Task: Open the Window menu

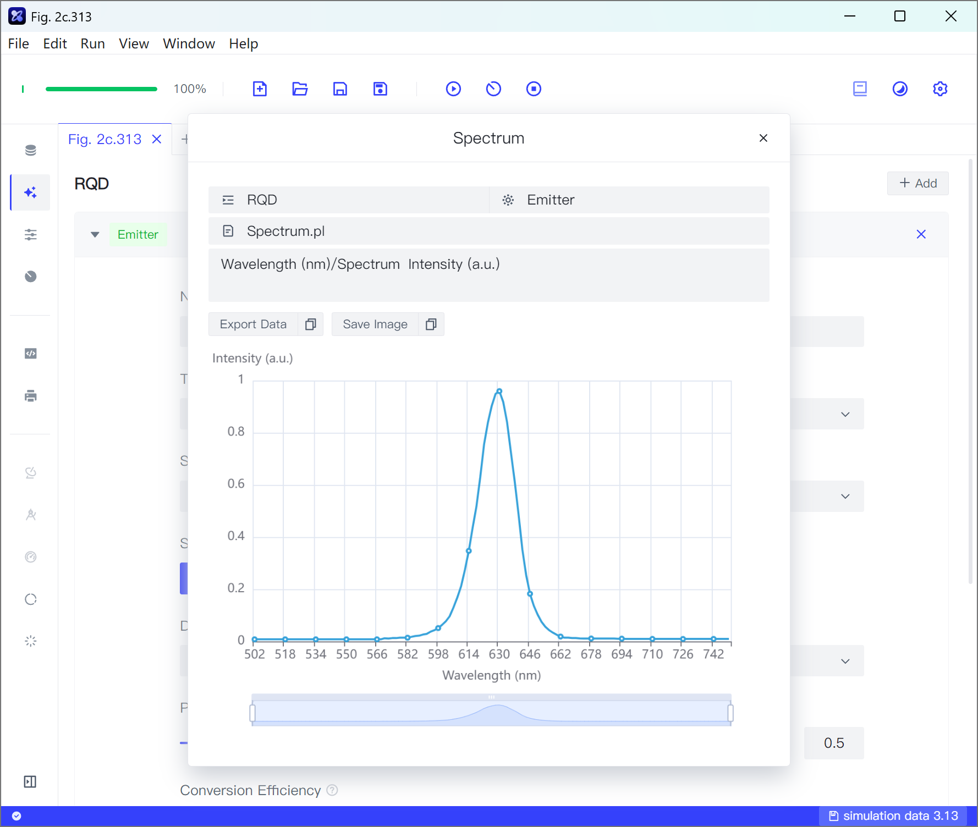Action: pyautogui.click(x=189, y=43)
